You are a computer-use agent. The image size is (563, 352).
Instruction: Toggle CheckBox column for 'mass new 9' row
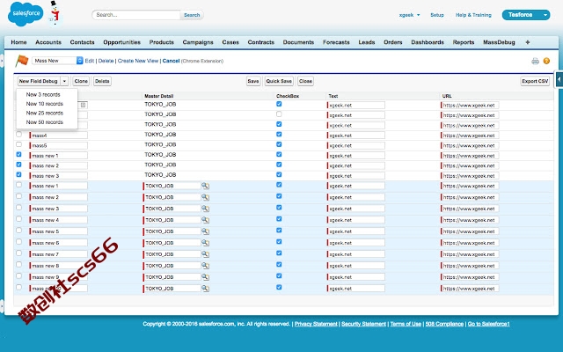coord(279,275)
